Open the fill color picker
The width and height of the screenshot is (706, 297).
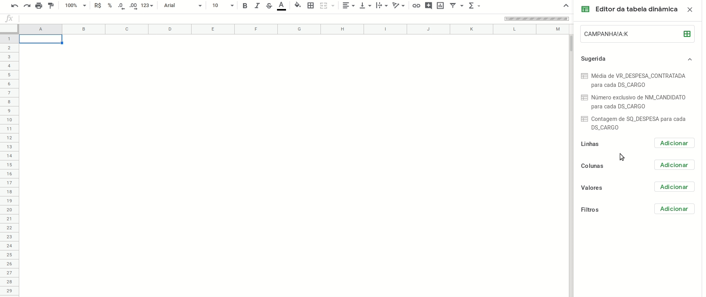[298, 5]
